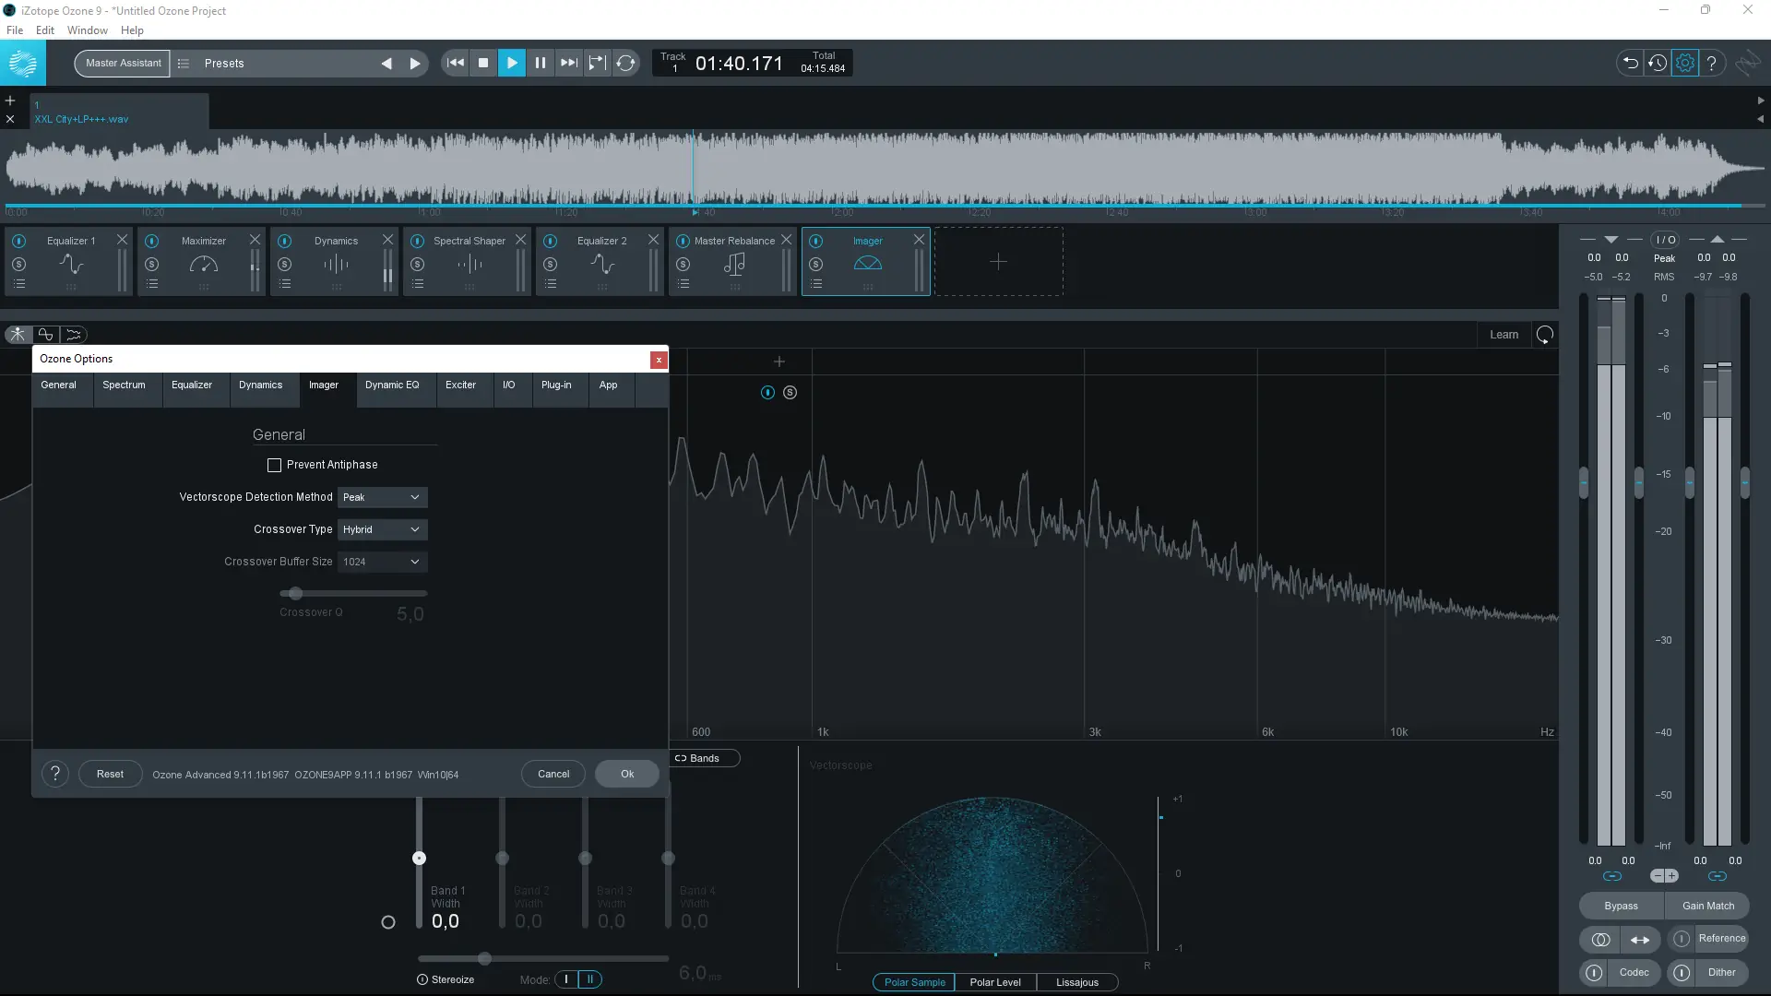
Task: Open the Maximizer module icon
Action: click(x=204, y=265)
